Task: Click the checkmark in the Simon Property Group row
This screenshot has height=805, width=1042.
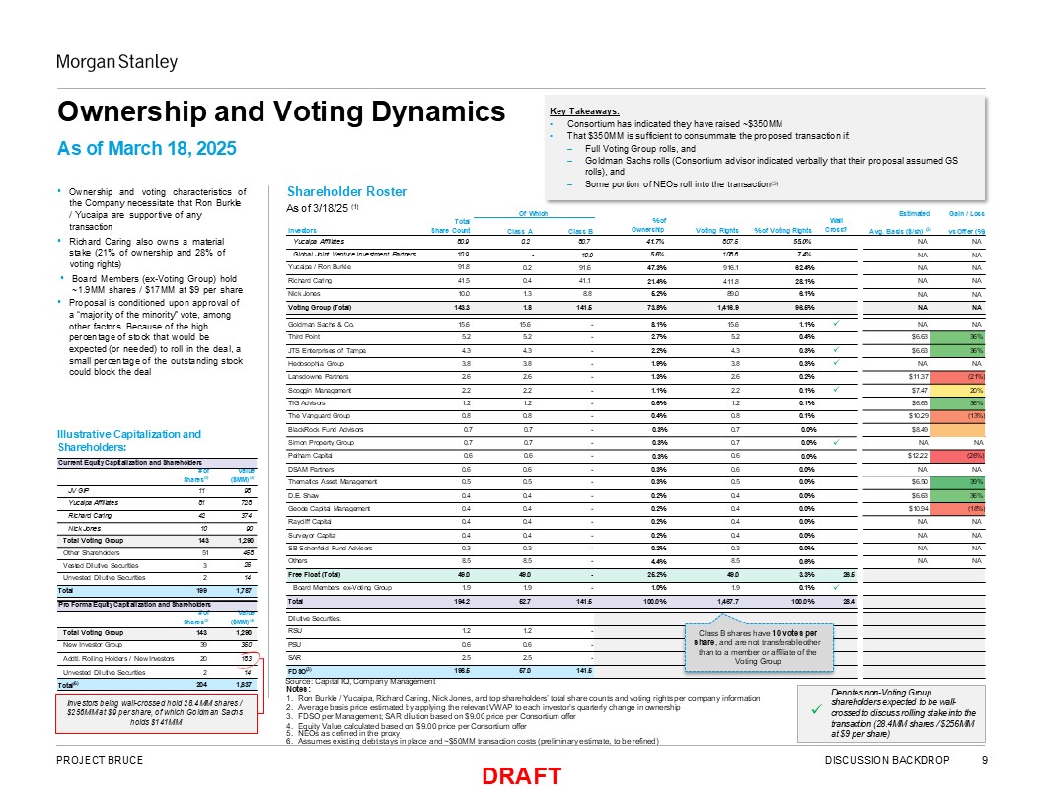Action: pyautogui.click(x=836, y=442)
